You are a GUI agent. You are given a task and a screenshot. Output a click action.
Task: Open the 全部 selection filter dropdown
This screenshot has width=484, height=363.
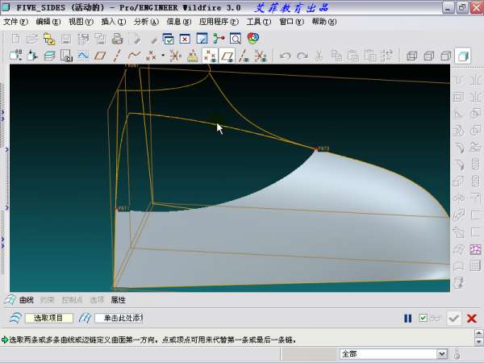442,354
